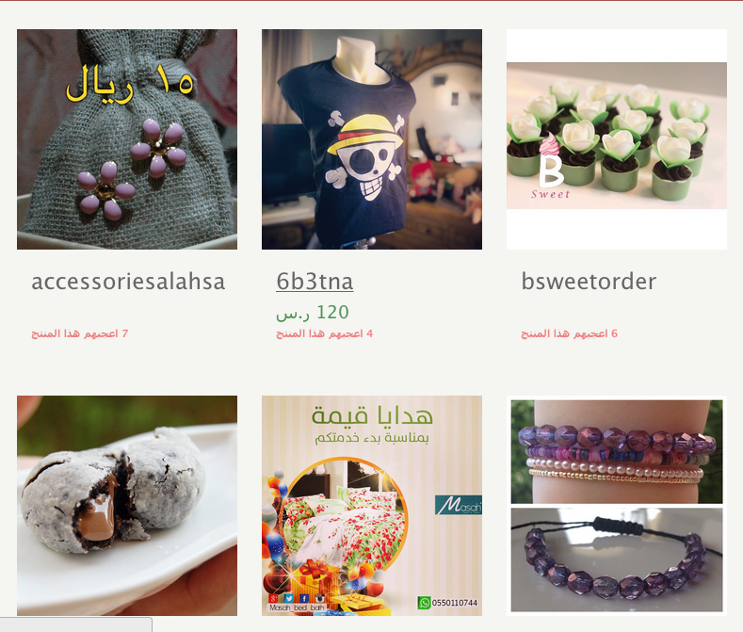Click the WhatsApp icon in Masah ad
Screen dimensions: 743x632
(424, 603)
